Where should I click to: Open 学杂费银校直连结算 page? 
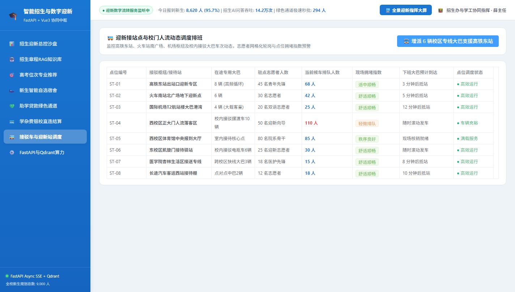(x=45, y=121)
